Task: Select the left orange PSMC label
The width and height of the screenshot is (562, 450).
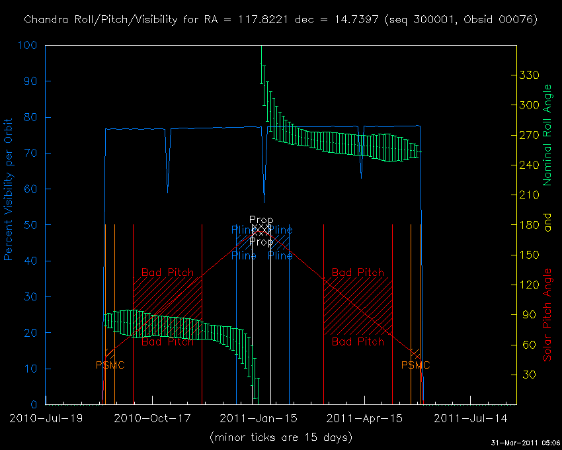Action: 110,365
